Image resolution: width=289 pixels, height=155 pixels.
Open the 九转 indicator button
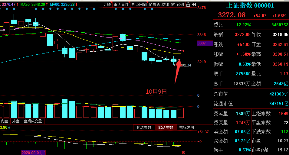point(107,5)
